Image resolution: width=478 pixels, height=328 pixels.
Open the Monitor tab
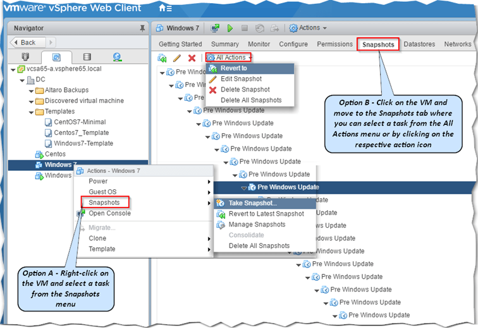coord(259,44)
